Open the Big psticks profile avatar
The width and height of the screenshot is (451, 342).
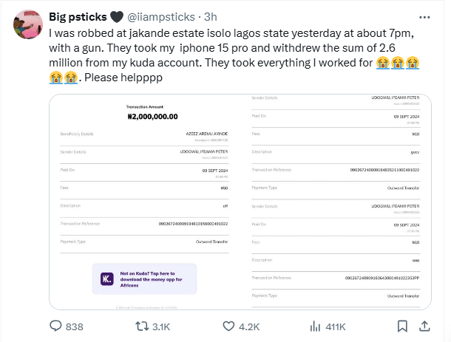click(x=27, y=27)
